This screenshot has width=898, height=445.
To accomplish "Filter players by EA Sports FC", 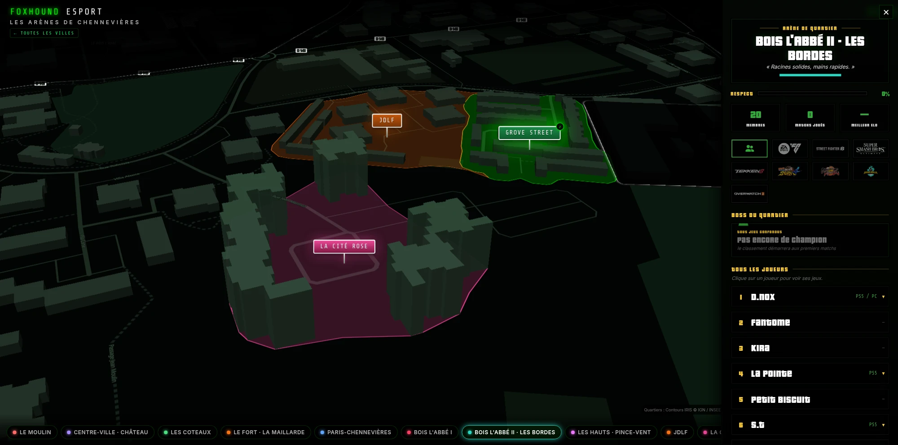I will [x=790, y=148].
